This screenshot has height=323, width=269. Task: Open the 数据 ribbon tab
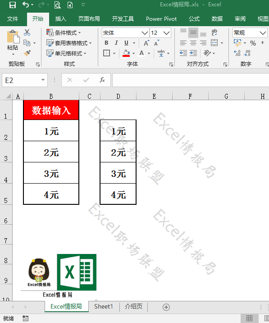coord(217,19)
